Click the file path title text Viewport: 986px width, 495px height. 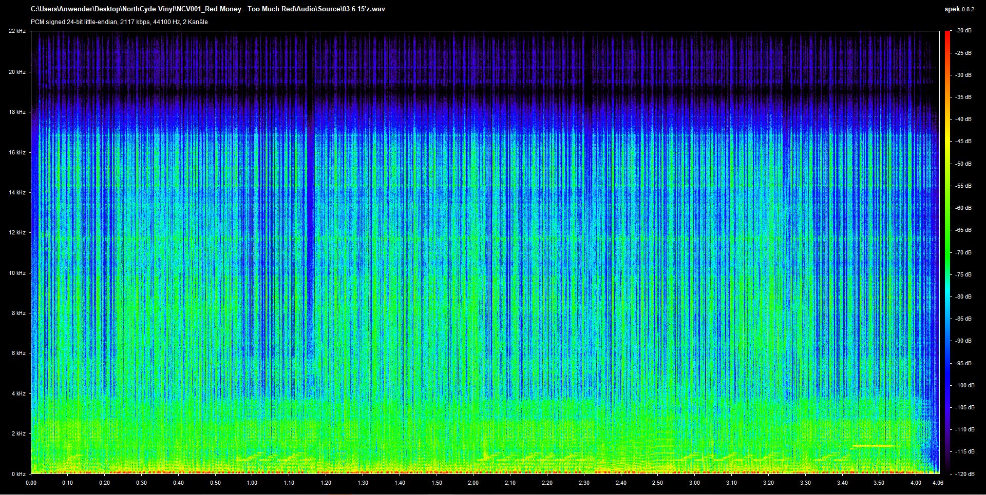click(207, 9)
